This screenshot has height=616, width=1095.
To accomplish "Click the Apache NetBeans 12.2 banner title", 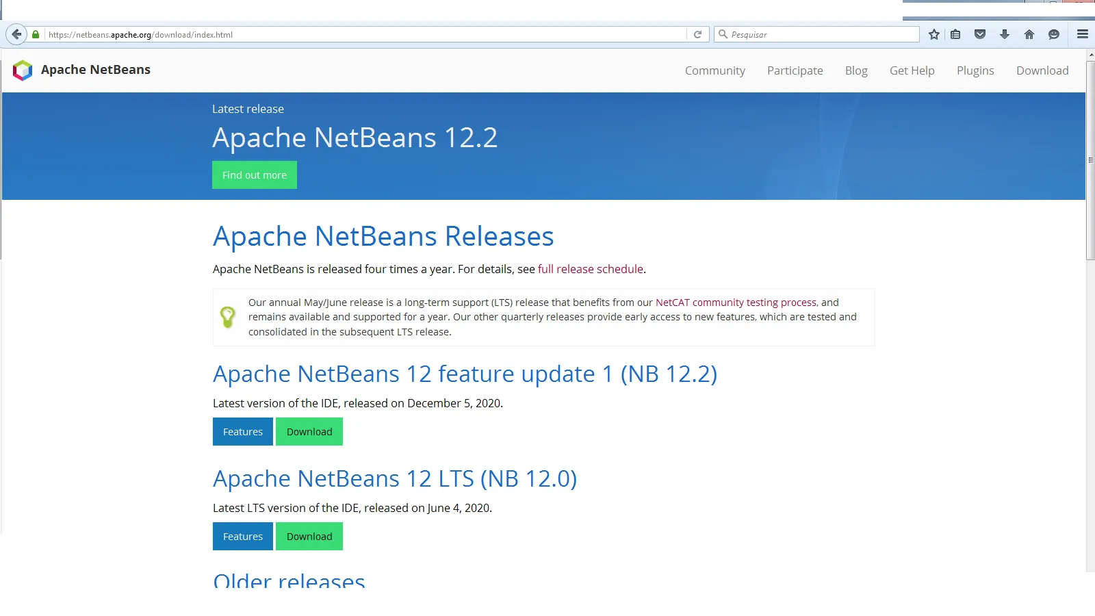I will [x=355, y=138].
